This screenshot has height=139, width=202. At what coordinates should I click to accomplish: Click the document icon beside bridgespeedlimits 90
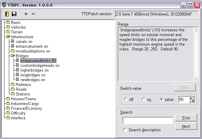coord(18,60)
